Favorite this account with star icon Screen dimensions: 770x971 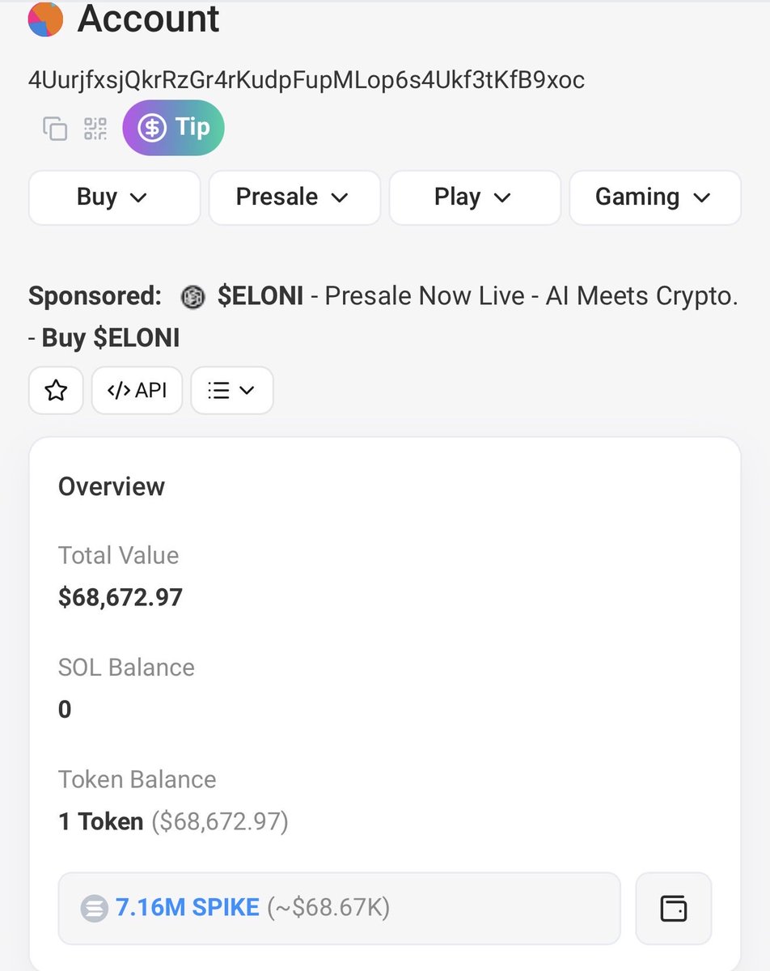click(56, 391)
